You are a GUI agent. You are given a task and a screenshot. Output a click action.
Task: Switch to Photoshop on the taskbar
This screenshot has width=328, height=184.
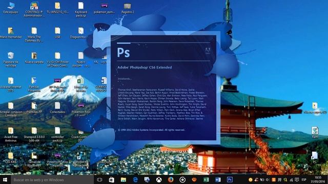[230, 179]
